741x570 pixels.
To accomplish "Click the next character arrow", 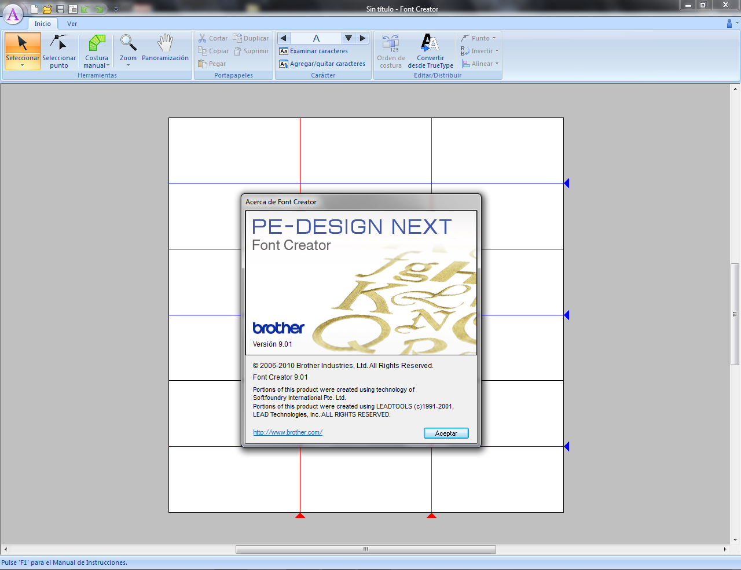I will pyautogui.click(x=362, y=38).
